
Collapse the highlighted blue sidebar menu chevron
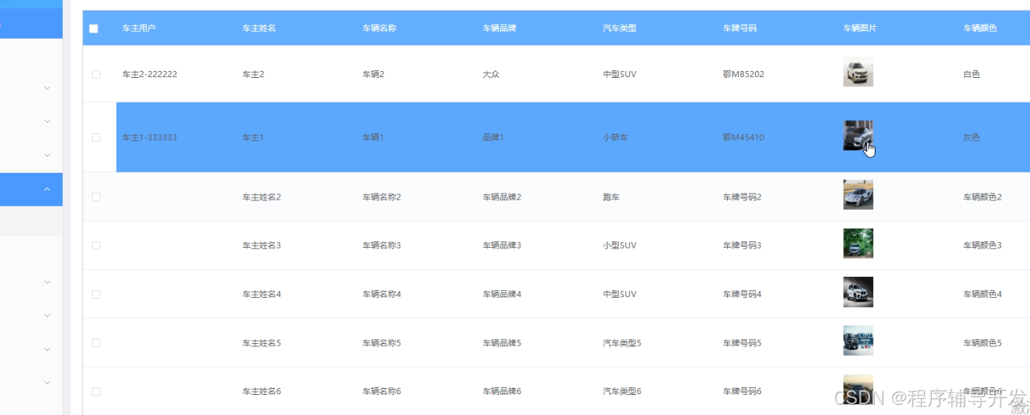click(47, 189)
